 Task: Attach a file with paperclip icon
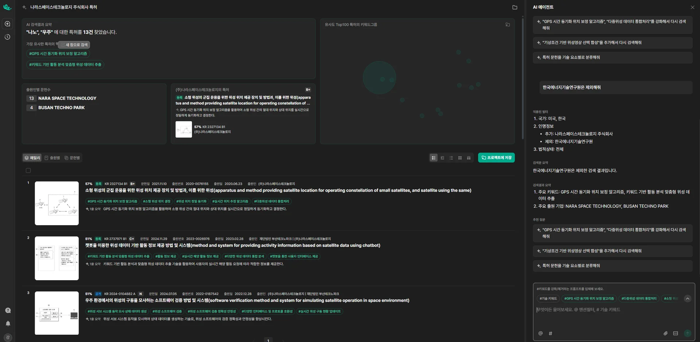665,333
